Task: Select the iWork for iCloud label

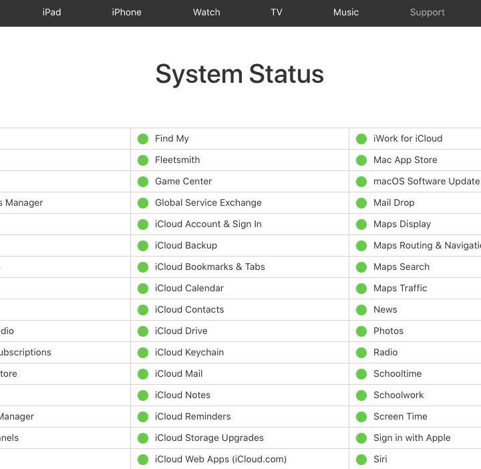Action: click(408, 139)
